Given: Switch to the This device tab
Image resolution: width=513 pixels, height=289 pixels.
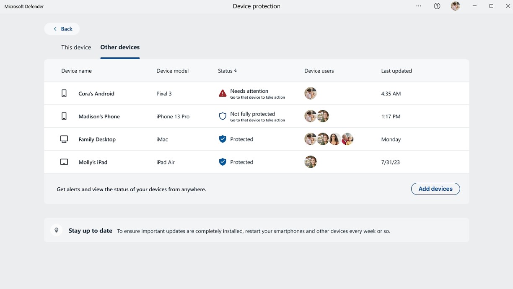Looking at the screenshot, I should pyautogui.click(x=76, y=47).
